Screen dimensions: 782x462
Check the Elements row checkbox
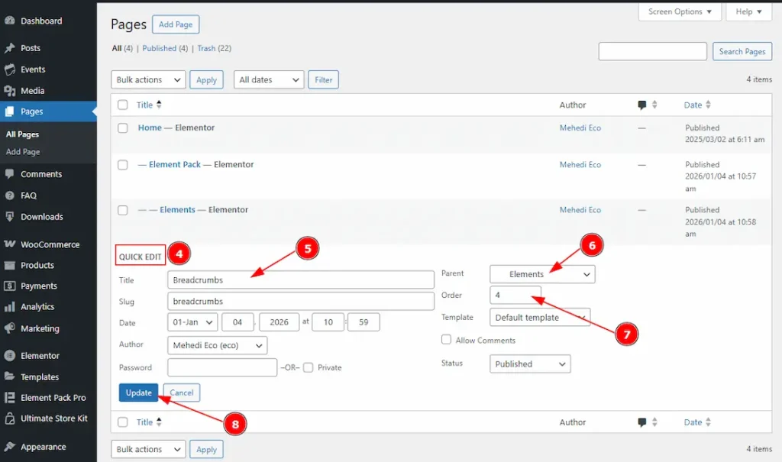[x=123, y=210]
